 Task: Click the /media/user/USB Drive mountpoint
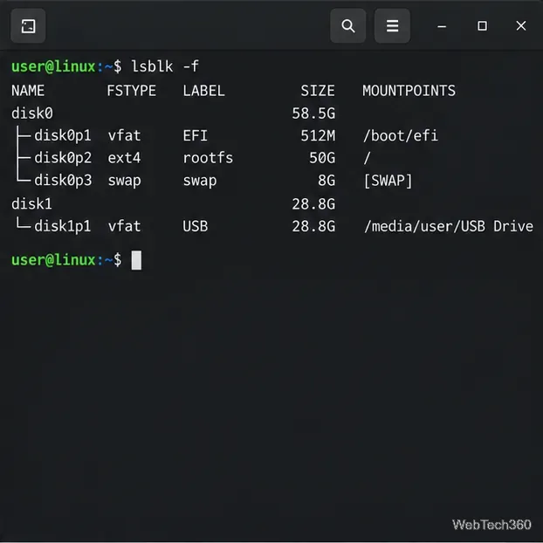(449, 226)
